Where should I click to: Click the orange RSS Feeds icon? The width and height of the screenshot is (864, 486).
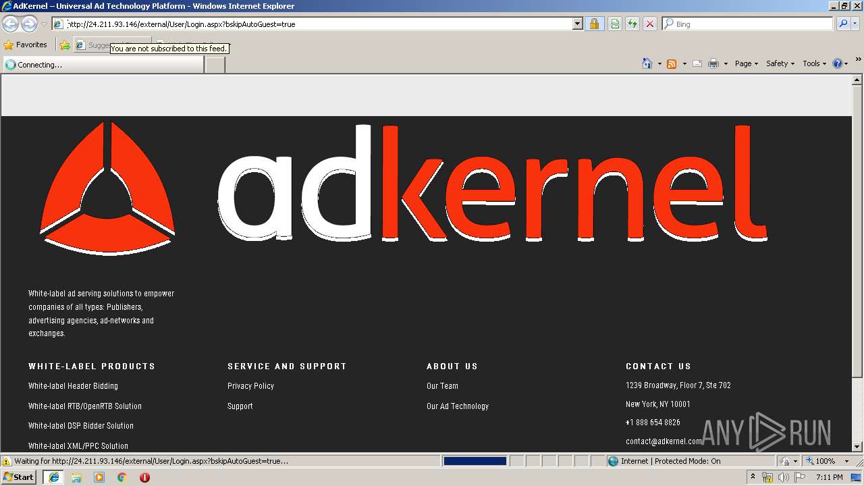tap(672, 63)
